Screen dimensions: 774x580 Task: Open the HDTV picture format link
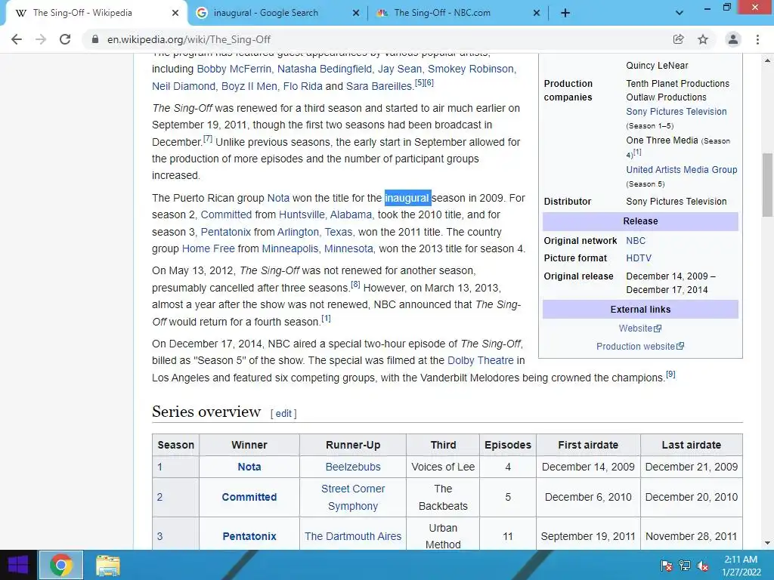[639, 258]
